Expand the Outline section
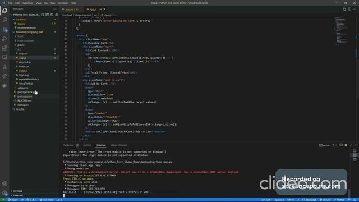 [x=34, y=191]
